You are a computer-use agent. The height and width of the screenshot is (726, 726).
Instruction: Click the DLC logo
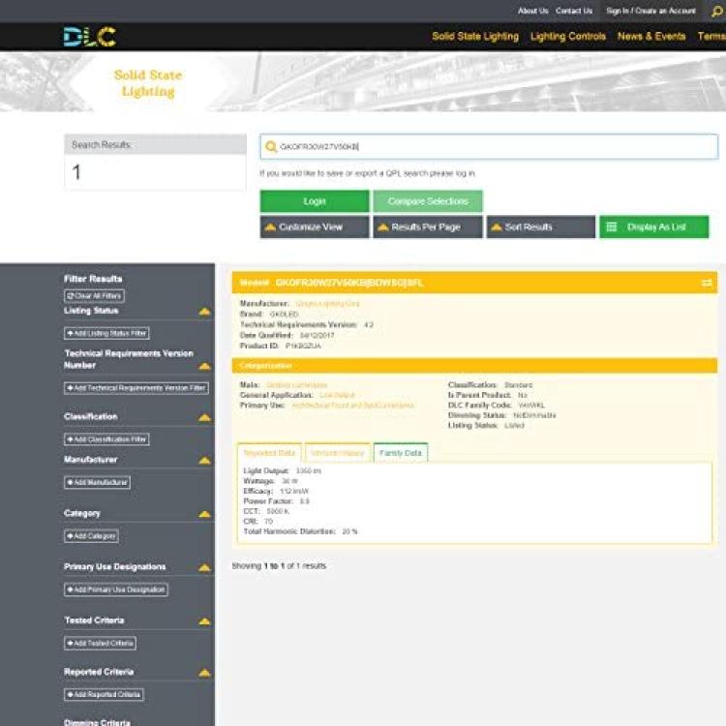[90, 37]
